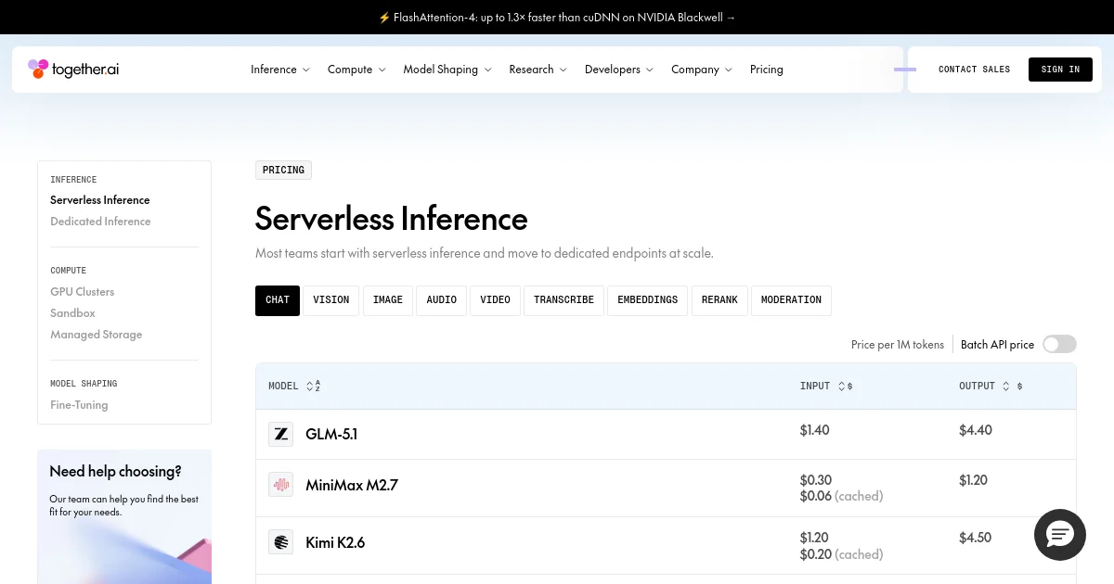Click the GLM-5.1 model logo icon

pyautogui.click(x=280, y=434)
